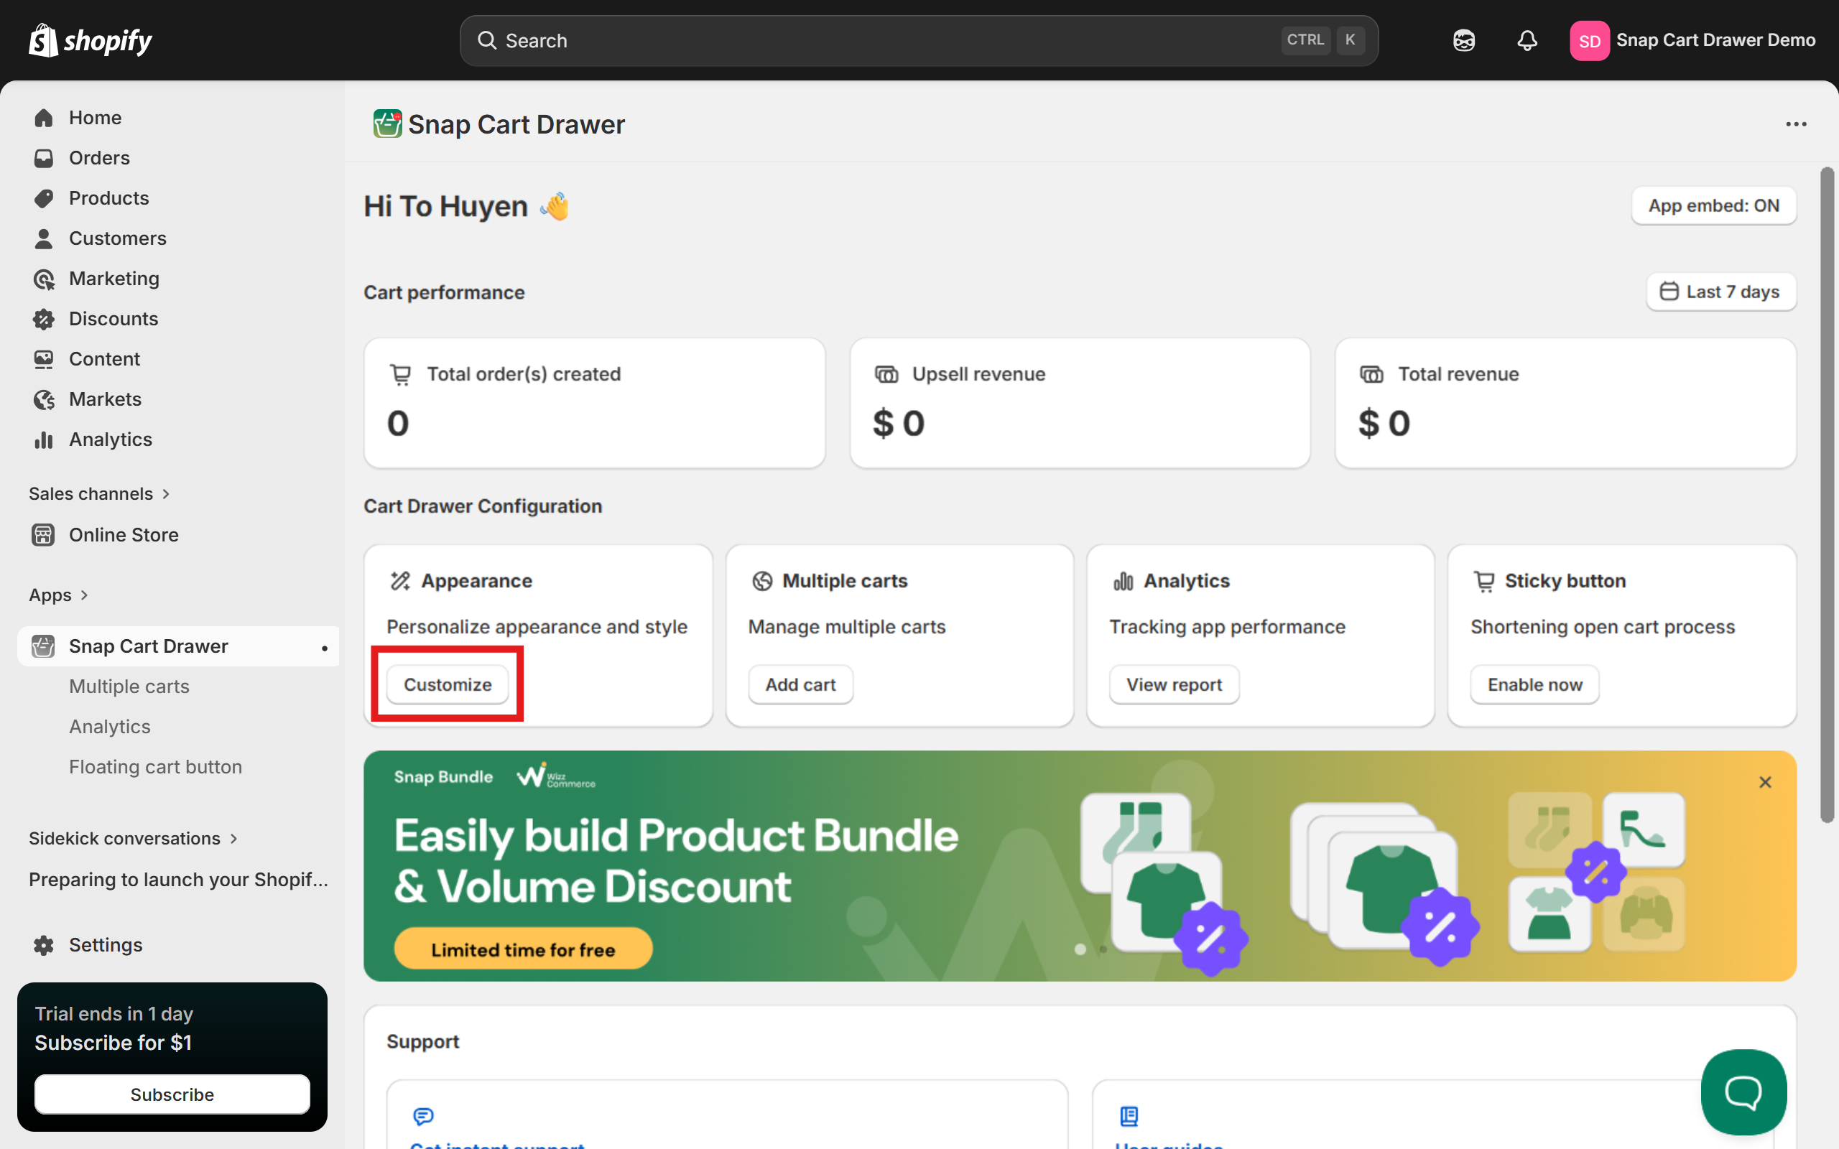Open the Snap Cart Drawer app icon
The height and width of the screenshot is (1149, 1839).
click(x=42, y=646)
